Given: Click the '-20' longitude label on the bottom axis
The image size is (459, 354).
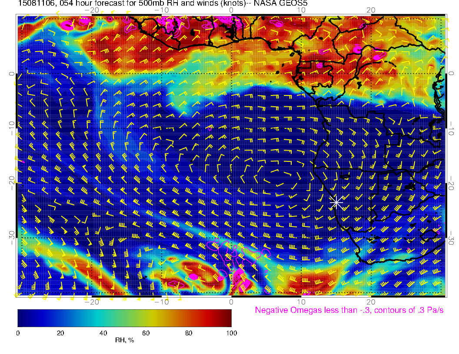Looking at the screenshot, I should pyautogui.click(x=92, y=302).
